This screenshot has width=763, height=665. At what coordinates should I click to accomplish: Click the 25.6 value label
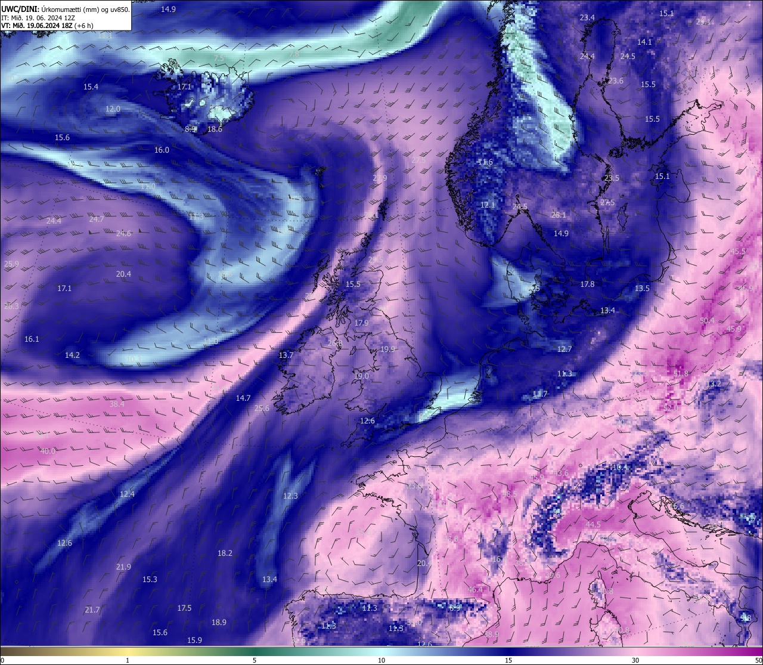[262, 409]
